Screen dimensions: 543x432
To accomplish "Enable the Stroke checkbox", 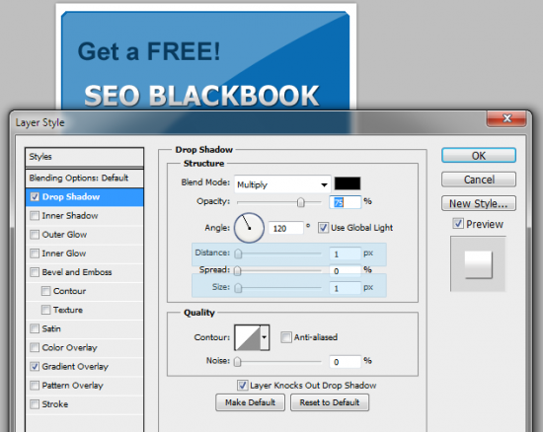I will pos(35,404).
